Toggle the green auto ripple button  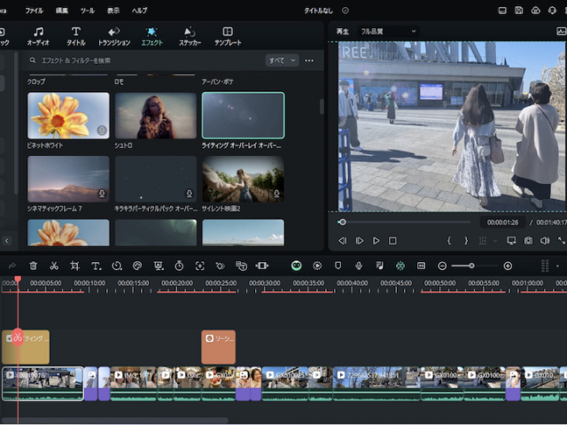[x=296, y=266]
